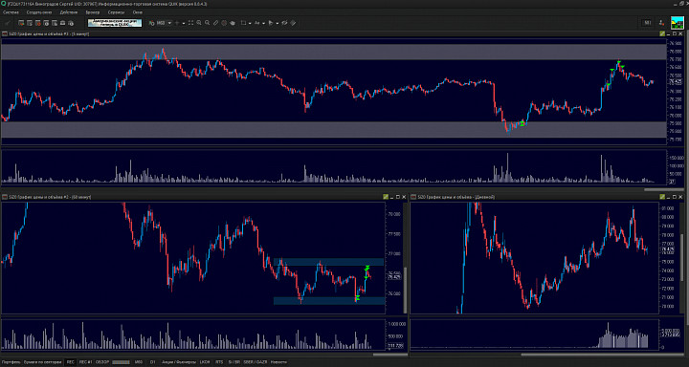Screen dimensions: 689x367
Task: Click the user status icon with red dot
Action: pyautogui.click(x=662, y=23)
